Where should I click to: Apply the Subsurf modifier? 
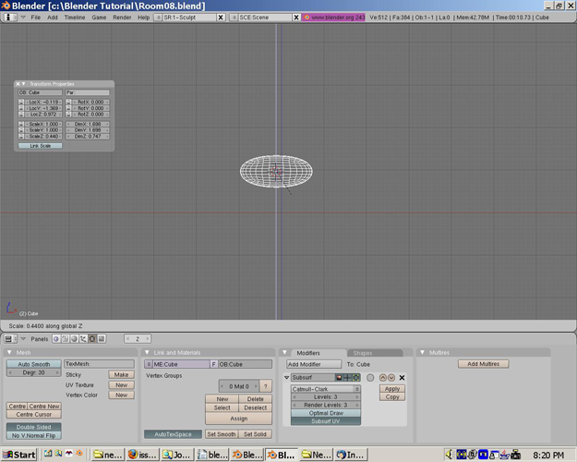click(x=392, y=389)
